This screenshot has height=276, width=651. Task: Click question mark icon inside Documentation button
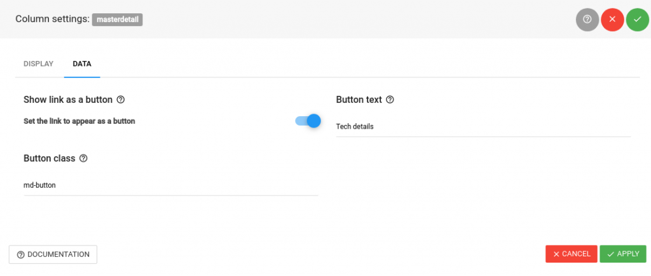(21, 255)
